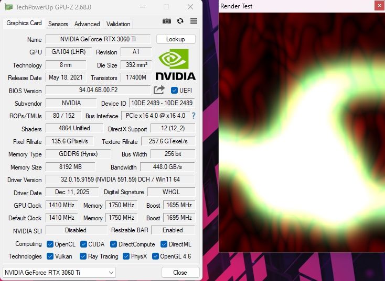This screenshot has width=385, height=281.
Task: Close the Render Test window
Action: tap(379, 6)
